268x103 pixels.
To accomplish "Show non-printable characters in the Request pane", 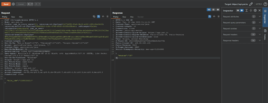I will click(x=103, y=16).
